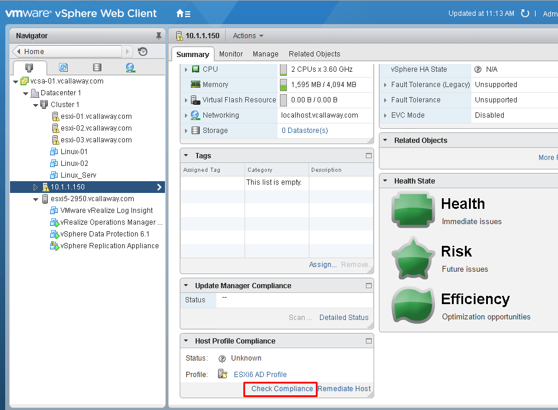Open the 0 Datastore(s) link
Viewport: 558px width, 410px height.
(x=305, y=131)
